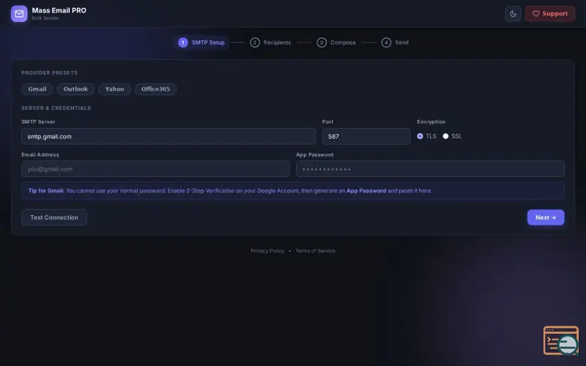Select TLS encryption radio button

(420, 136)
